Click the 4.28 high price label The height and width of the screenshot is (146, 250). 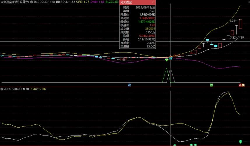(x=232, y=21)
